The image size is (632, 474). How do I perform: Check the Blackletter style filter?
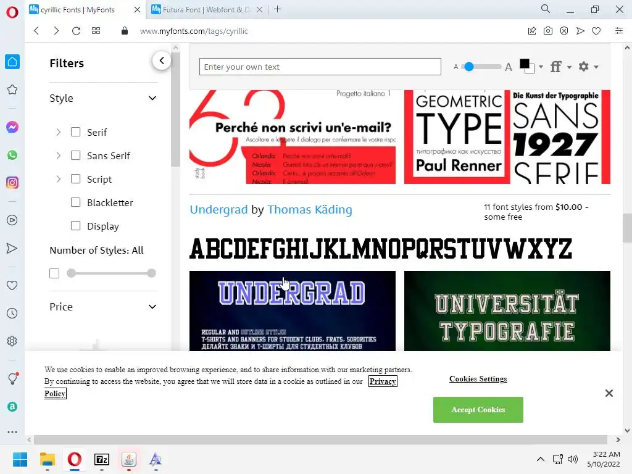click(x=75, y=202)
